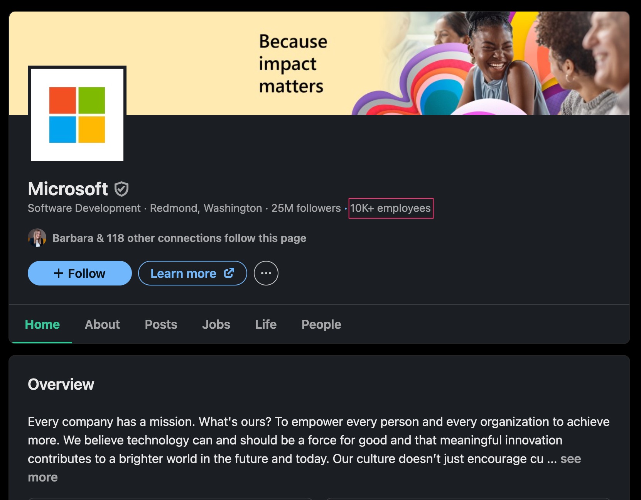Open the Microsoft four-color logo image

(77, 115)
